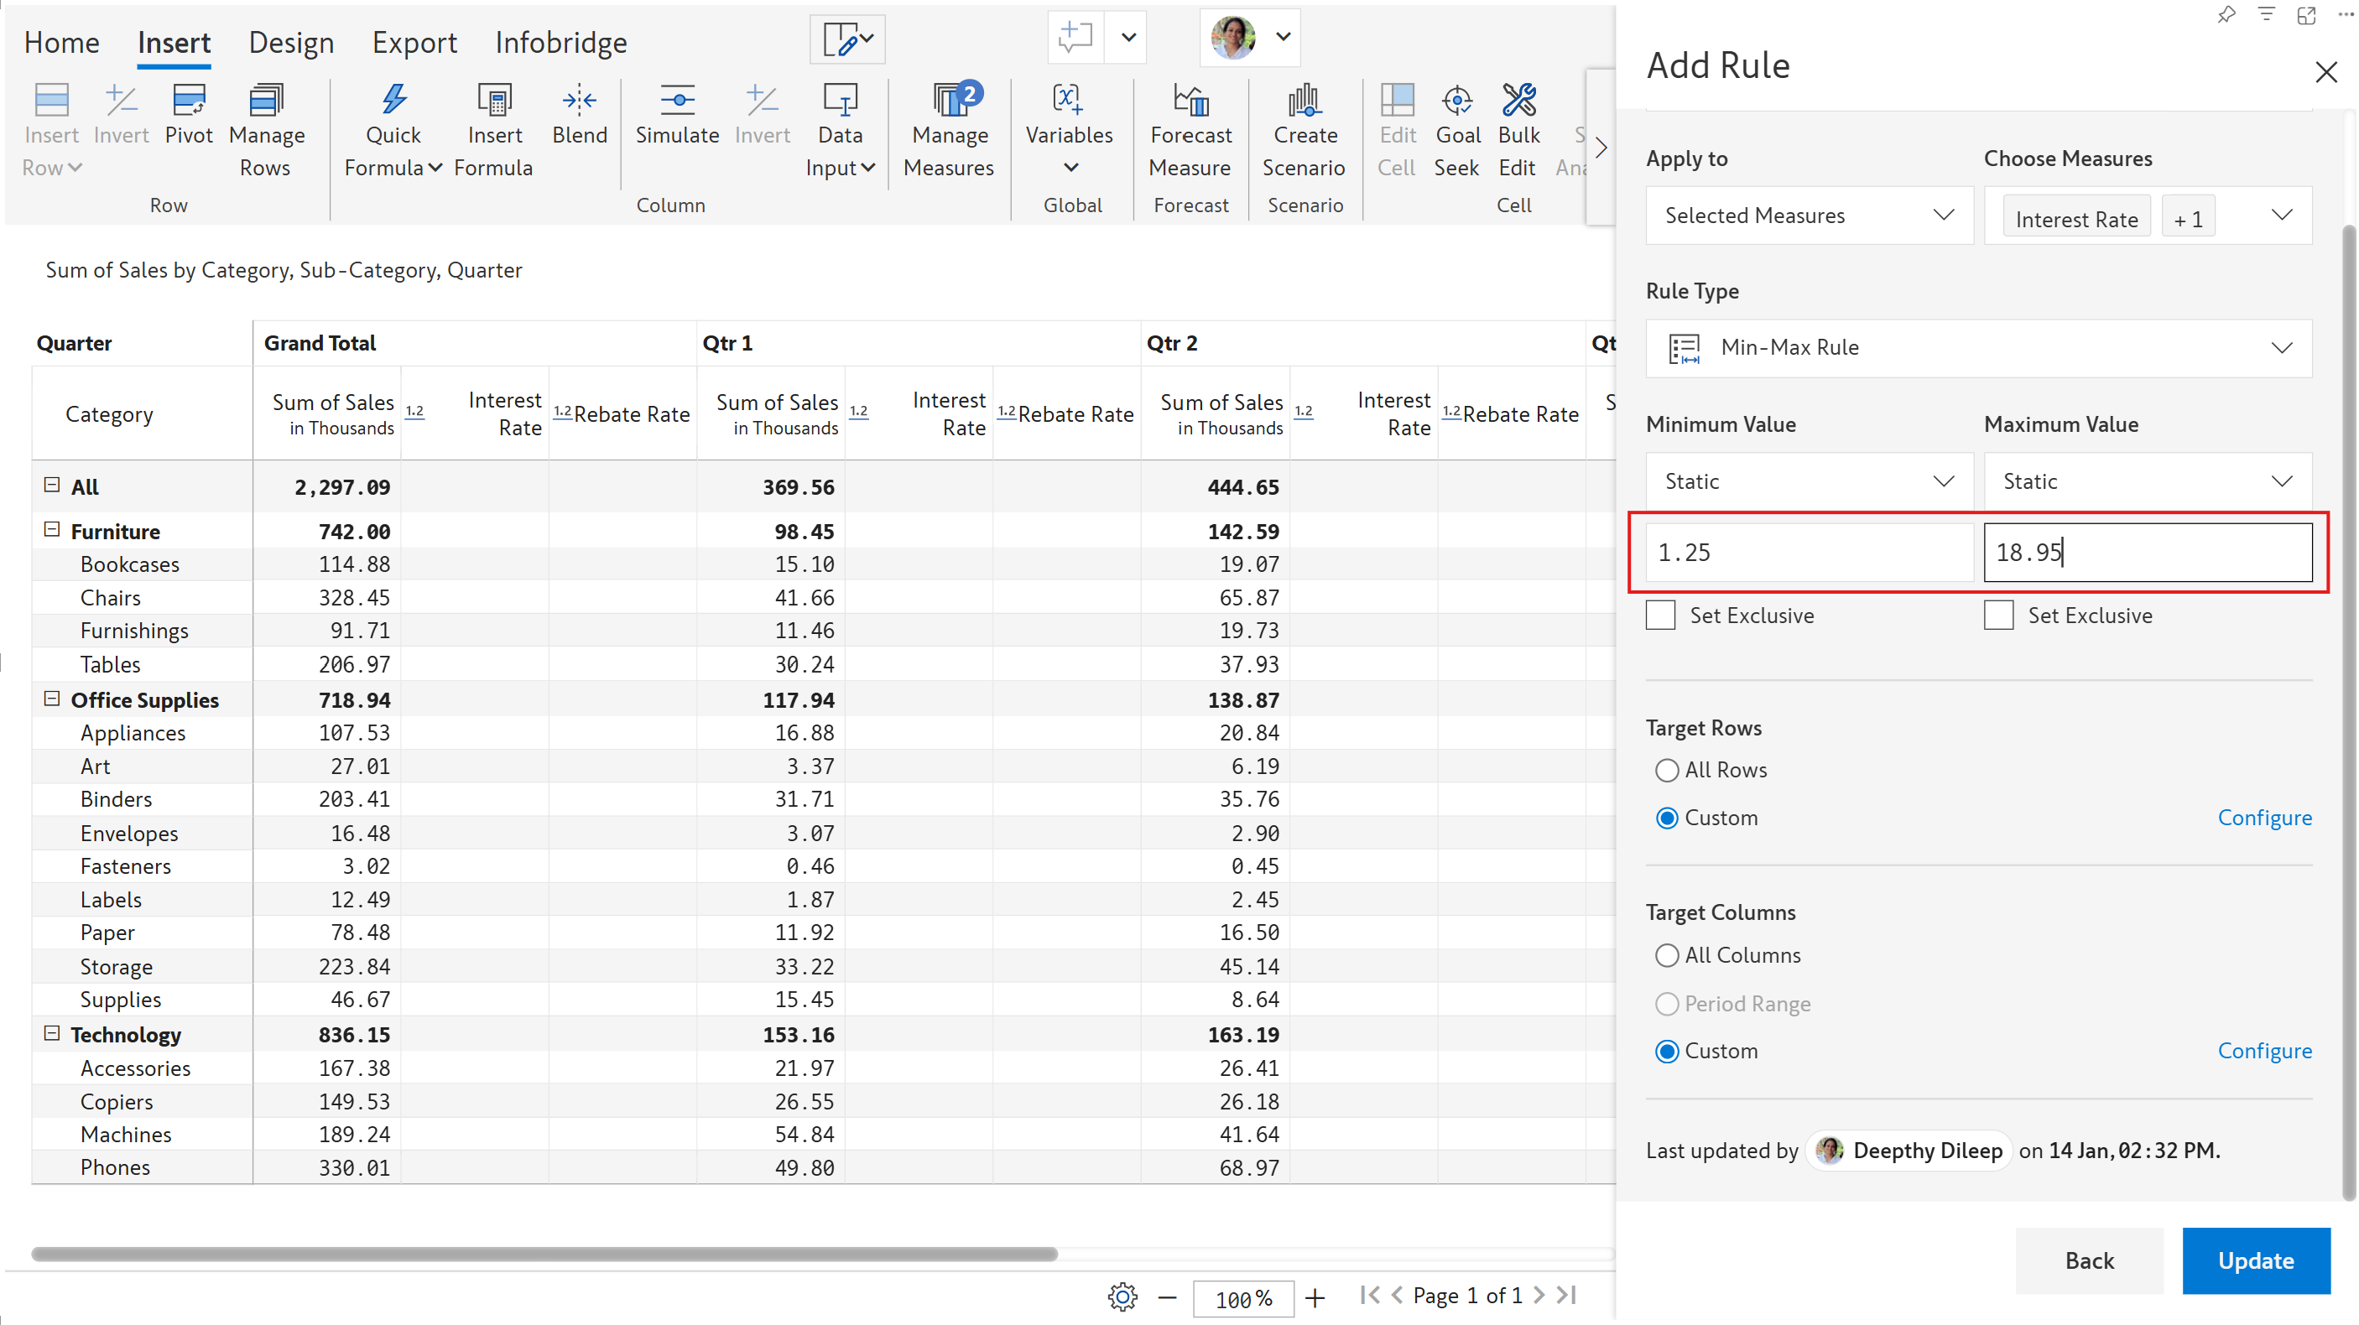This screenshot has height=1325, width=2359.
Task: Select All Columns radio option
Action: [1667, 955]
